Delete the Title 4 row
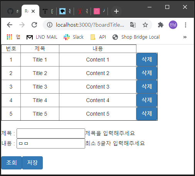The image size is (195, 176). click(x=147, y=100)
